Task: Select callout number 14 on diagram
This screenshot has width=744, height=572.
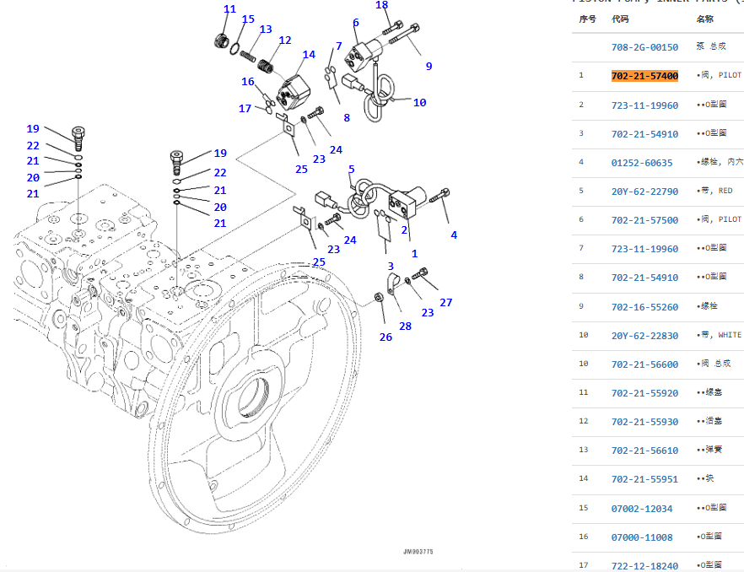Action: click(309, 55)
